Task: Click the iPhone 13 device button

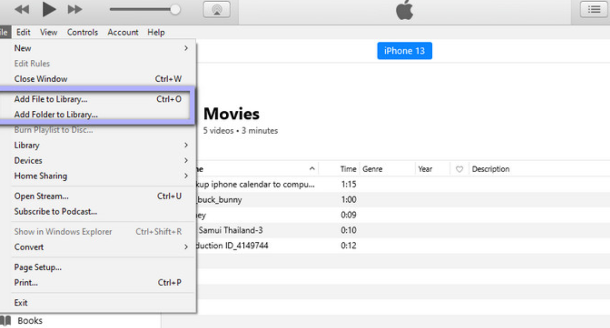Action: (404, 50)
